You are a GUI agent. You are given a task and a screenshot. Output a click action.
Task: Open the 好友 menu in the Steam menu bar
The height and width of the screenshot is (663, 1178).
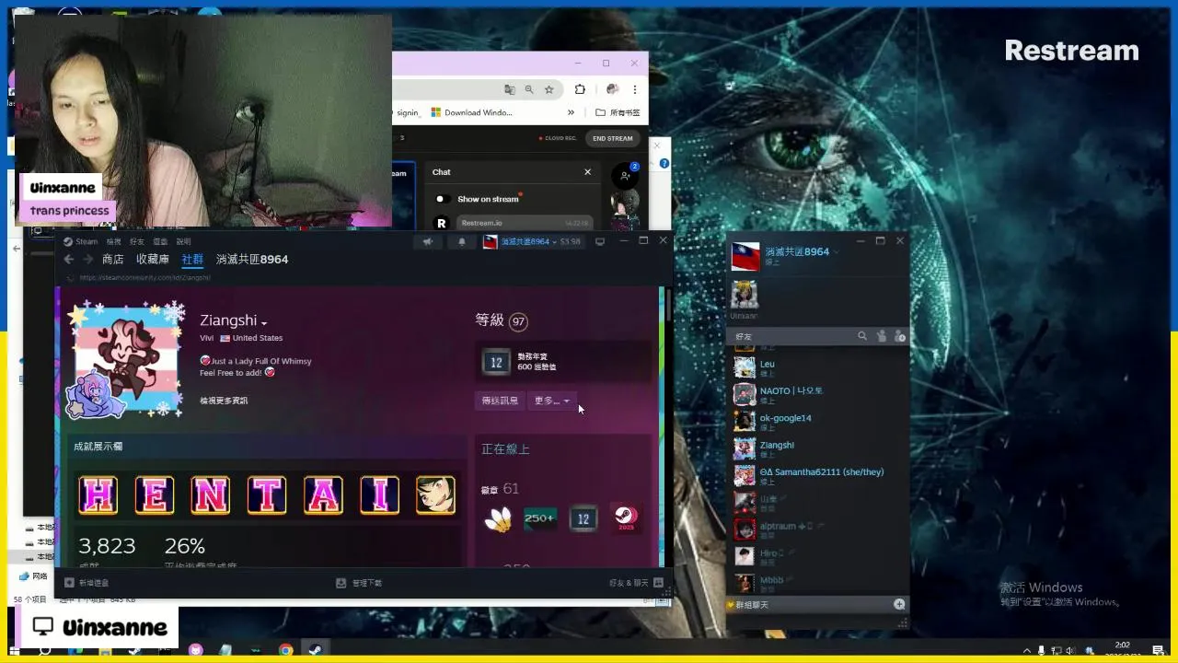pyautogui.click(x=136, y=241)
